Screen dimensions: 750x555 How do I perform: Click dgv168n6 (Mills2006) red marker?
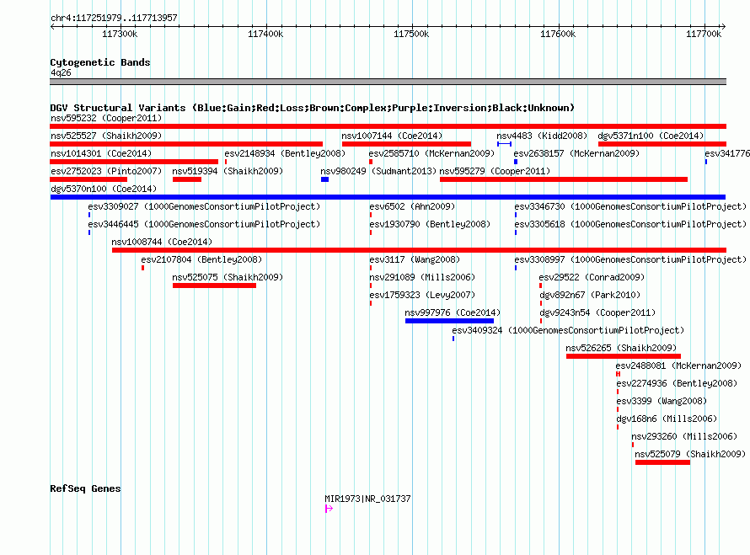point(618,427)
